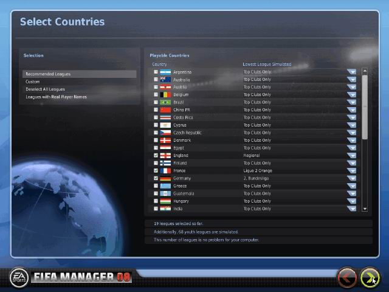The height and width of the screenshot is (292, 389).
Task: Click the Guatemala country name
Action: click(184, 193)
